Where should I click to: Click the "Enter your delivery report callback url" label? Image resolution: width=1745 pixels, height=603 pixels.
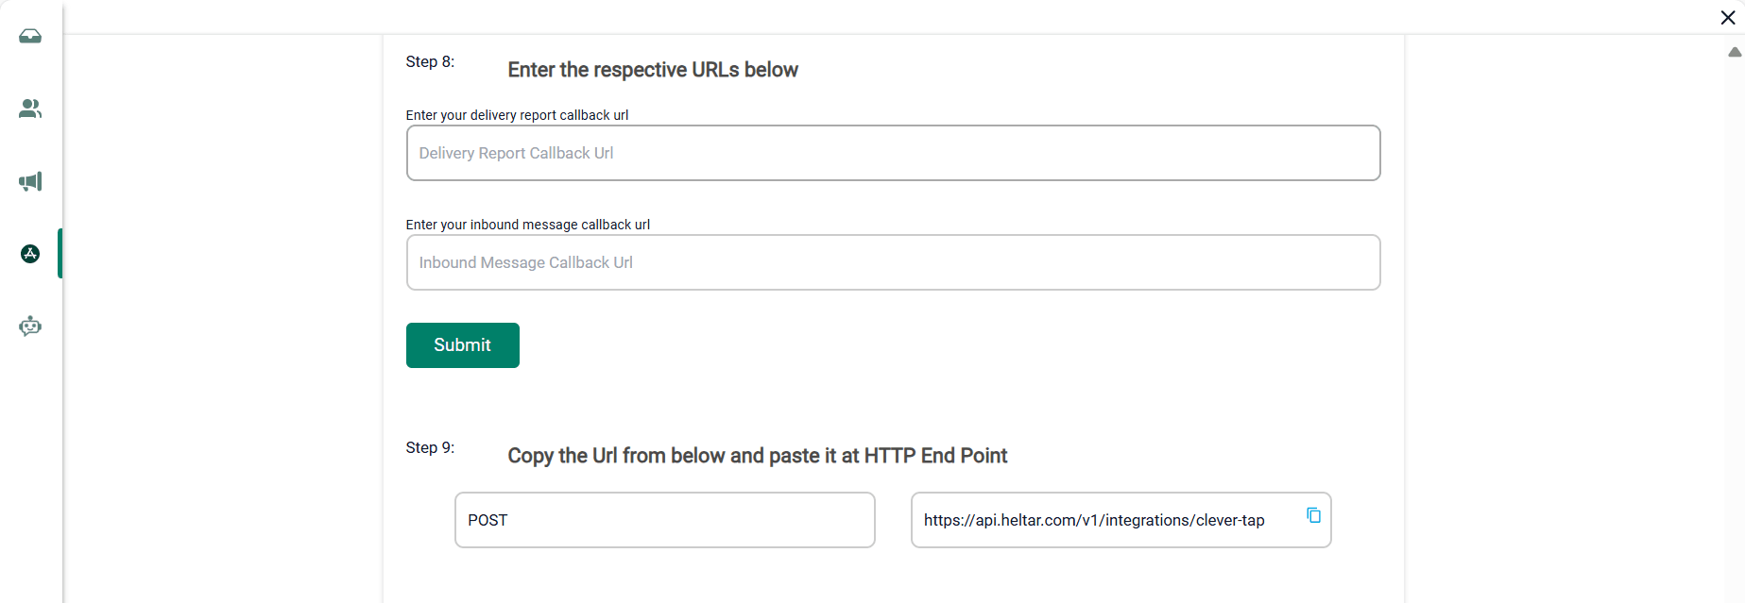517,115
